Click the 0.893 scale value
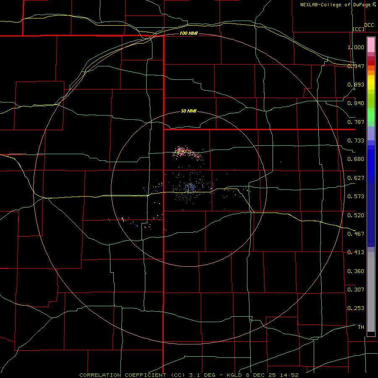This screenshot has height=378, width=378. [x=356, y=84]
